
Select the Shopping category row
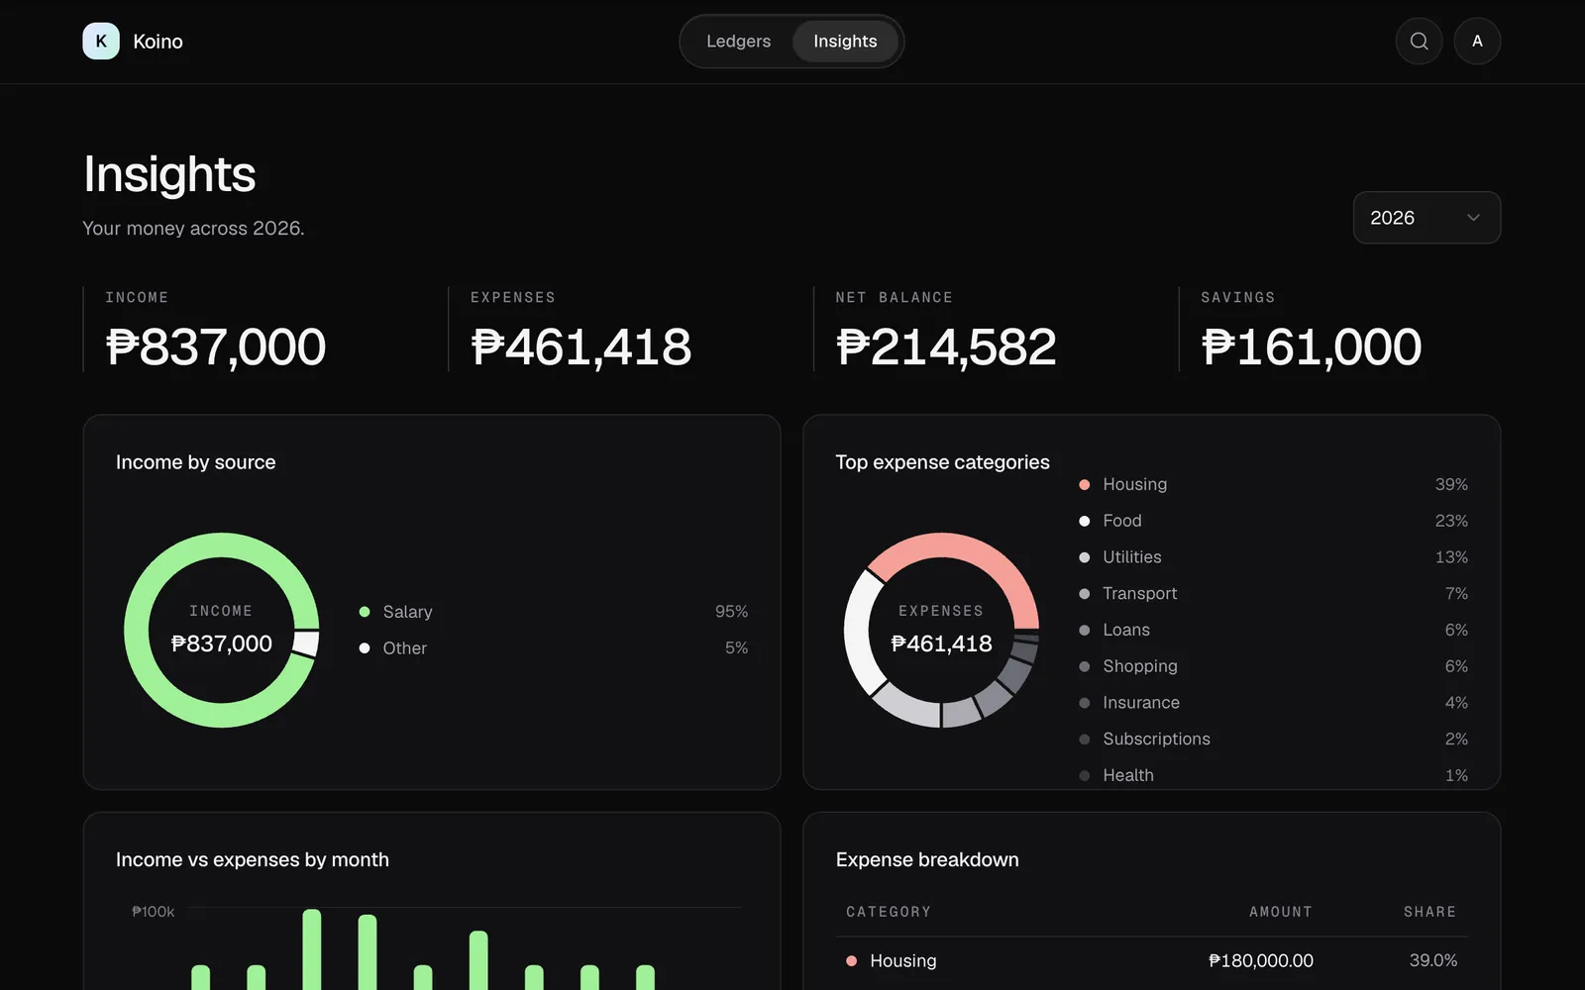1273,666
